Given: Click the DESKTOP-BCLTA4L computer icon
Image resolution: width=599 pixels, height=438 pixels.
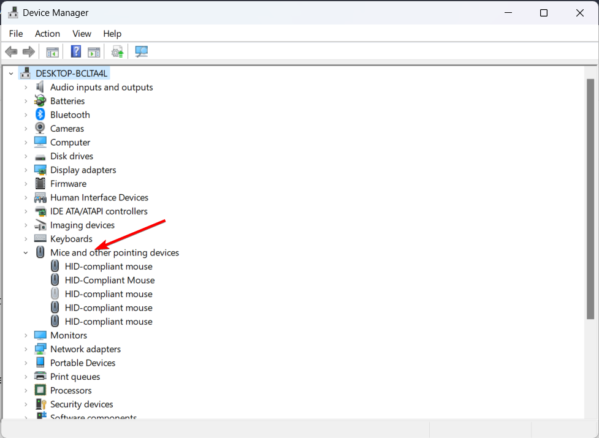Looking at the screenshot, I should click(26, 73).
